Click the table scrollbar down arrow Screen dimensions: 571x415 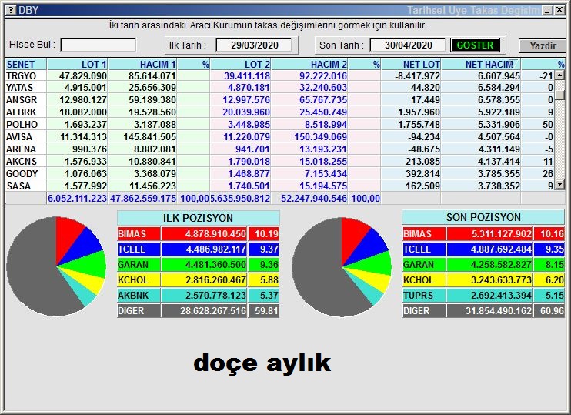(559, 185)
